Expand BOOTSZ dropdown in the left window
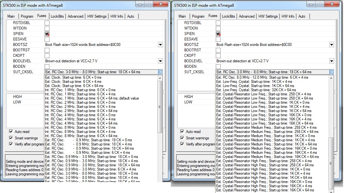This screenshot has height=193, width=344. [x=160, y=45]
